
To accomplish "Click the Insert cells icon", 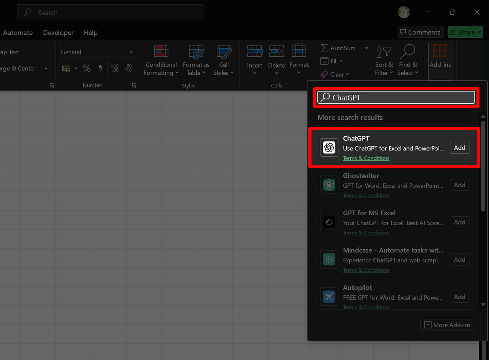I will pos(254,51).
